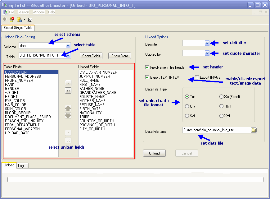Select Csv data file type
The width and height of the screenshot is (270, 199).
click(187, 106)
